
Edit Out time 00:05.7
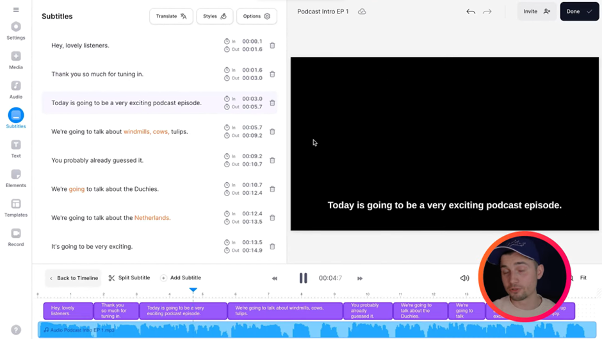pos(252,106)
